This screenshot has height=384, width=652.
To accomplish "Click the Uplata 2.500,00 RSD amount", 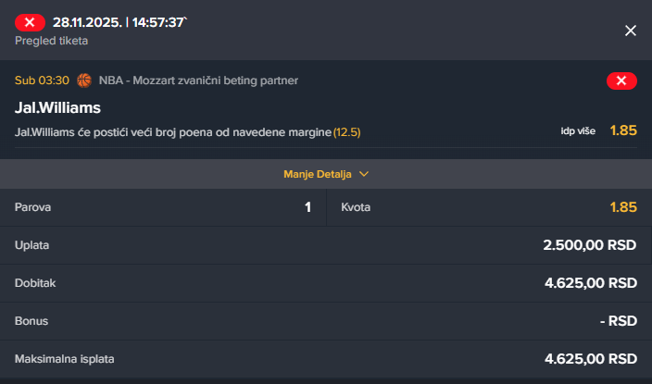I will click(x=590, y=245).
